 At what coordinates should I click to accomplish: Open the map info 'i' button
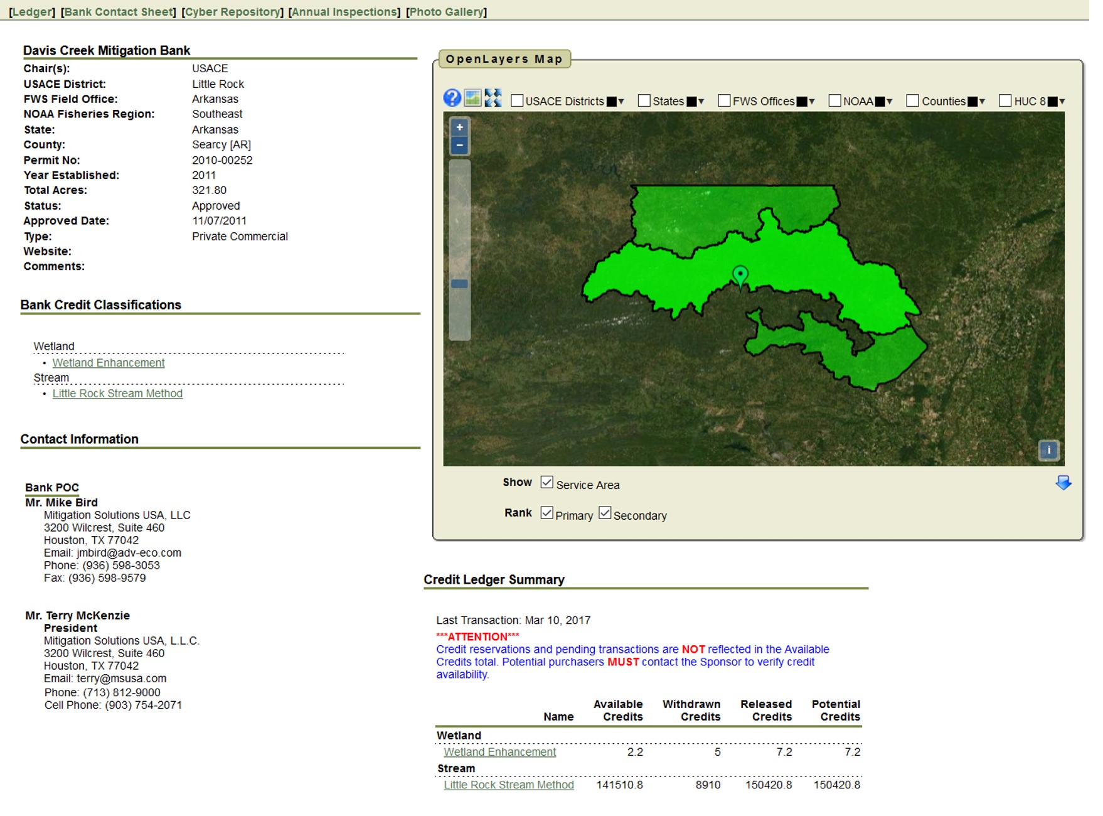point(1048,450)
